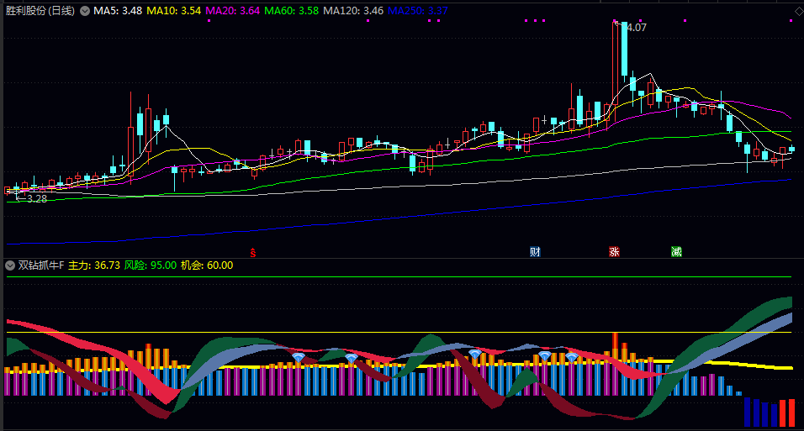The image size is (804, 431).
Task: Select the MA120: 3.46 label
Action: tap(353, 11)
